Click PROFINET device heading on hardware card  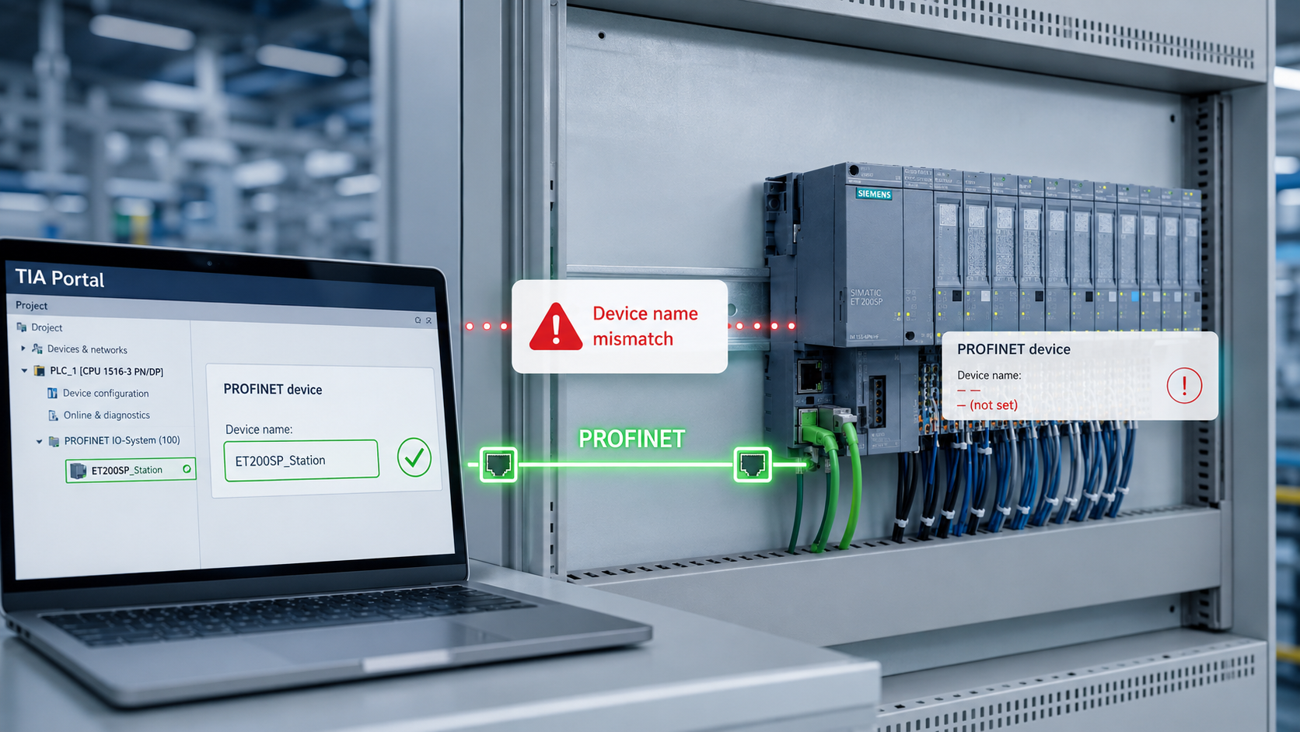[x=1014, y=349]
